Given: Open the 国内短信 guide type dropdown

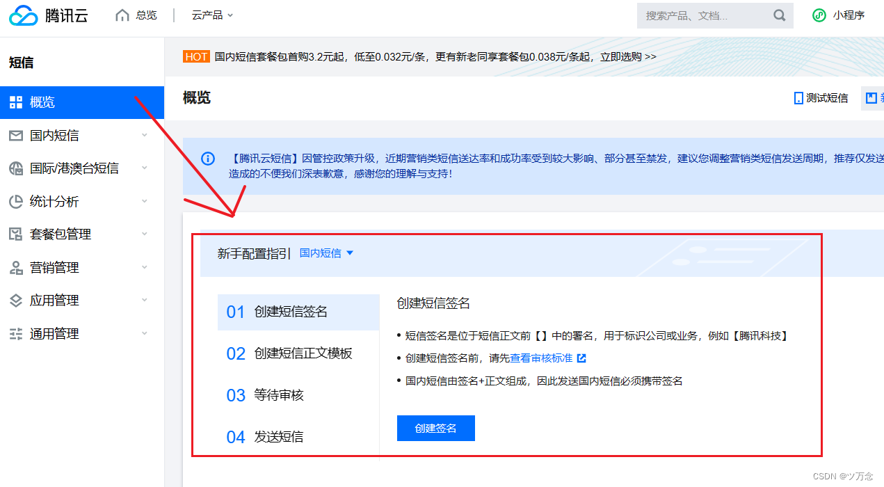Looking at the screenshot, I should click(x=327, y=253).
